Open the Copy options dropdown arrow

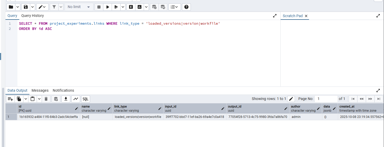tap(26, 99)
